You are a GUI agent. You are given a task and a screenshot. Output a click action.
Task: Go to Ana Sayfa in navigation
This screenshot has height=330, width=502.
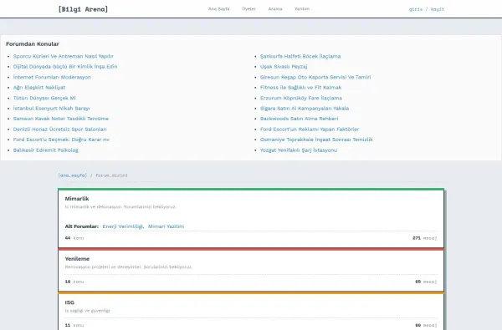[x=218, y=9]
